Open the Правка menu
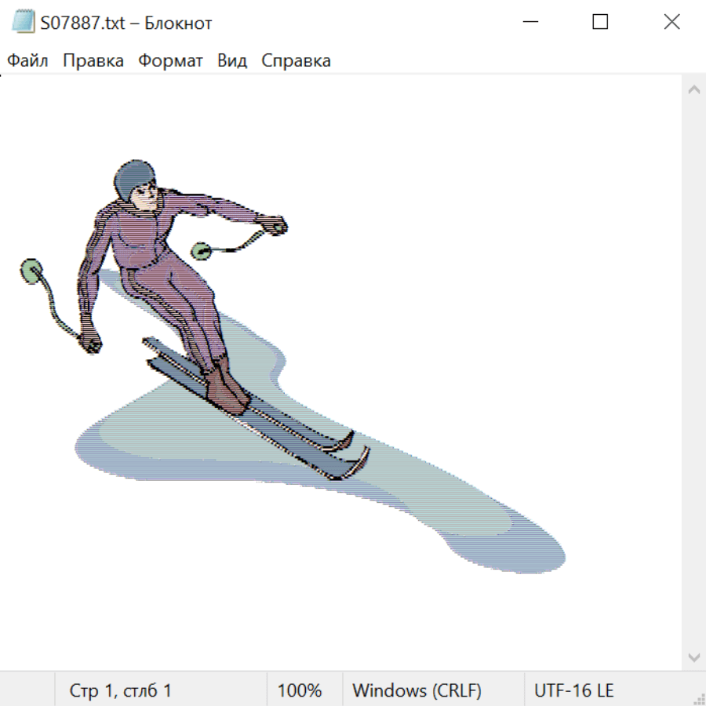Image resolution: width=706 pixels, height=706 pixels. [x=93, y=60]
